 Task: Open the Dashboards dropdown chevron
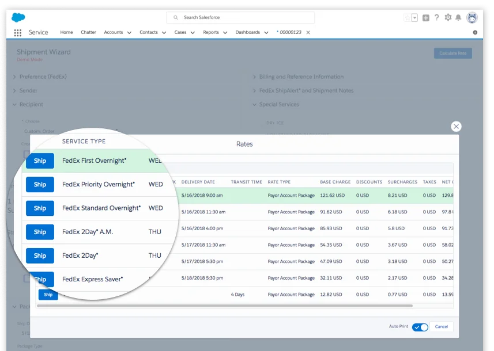tap(266, 32)
